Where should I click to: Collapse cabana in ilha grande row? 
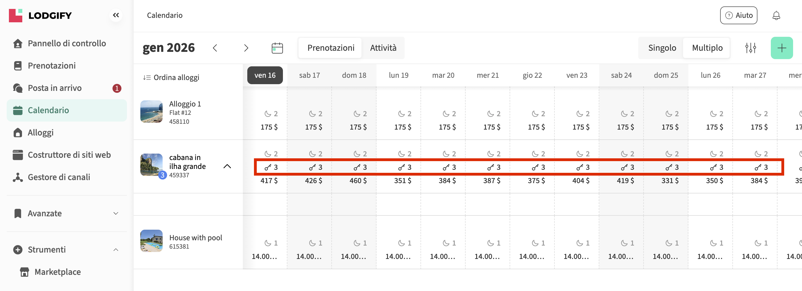pyautogui.click(x=227, y=166)
